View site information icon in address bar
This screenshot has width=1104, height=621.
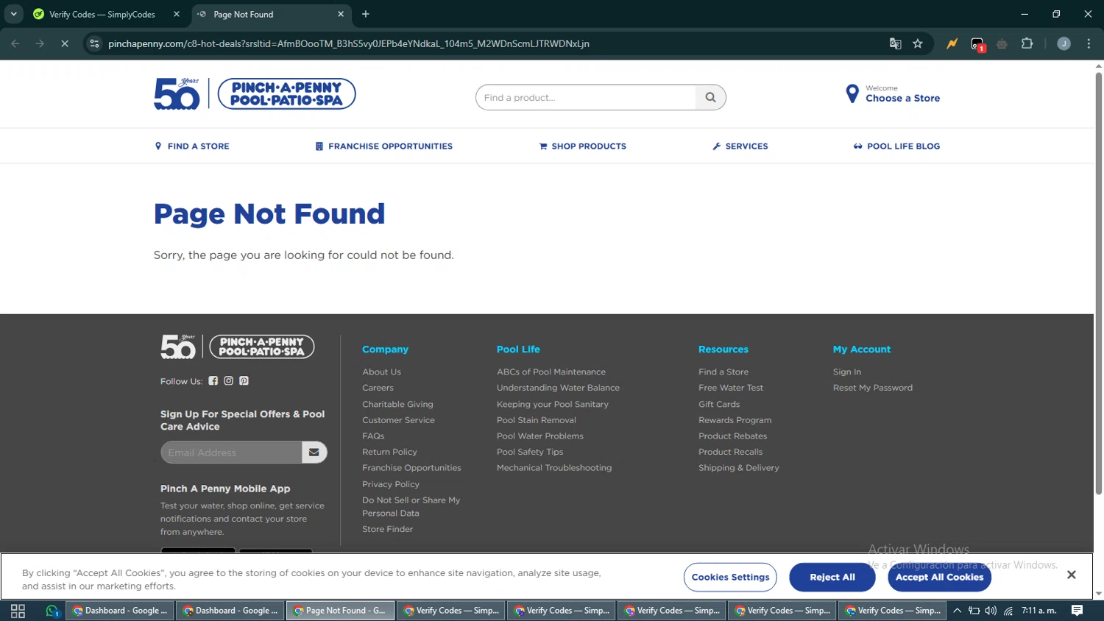pyautogui.click(x=94, y=43)
